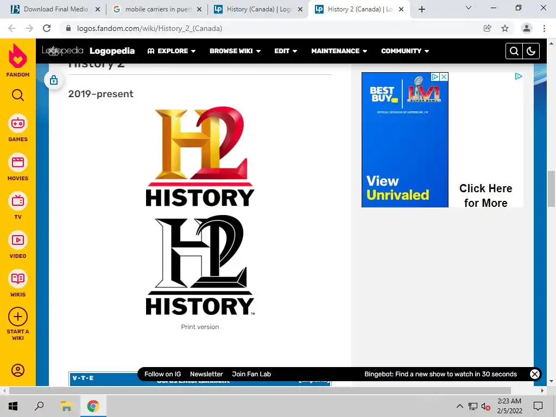Screen dimensions: 556x417
Task: Click Follow on IG link
Action: point(162,374)
